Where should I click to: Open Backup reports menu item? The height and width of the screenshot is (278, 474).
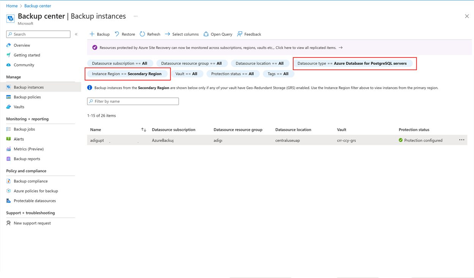[27, 159]
